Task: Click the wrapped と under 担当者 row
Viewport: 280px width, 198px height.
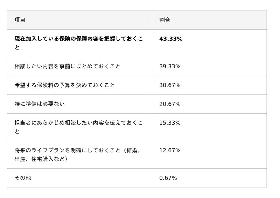Action: [x=17, y=132]
